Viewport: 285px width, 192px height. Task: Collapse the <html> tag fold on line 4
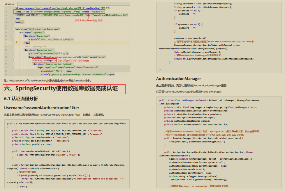[13, 19]
